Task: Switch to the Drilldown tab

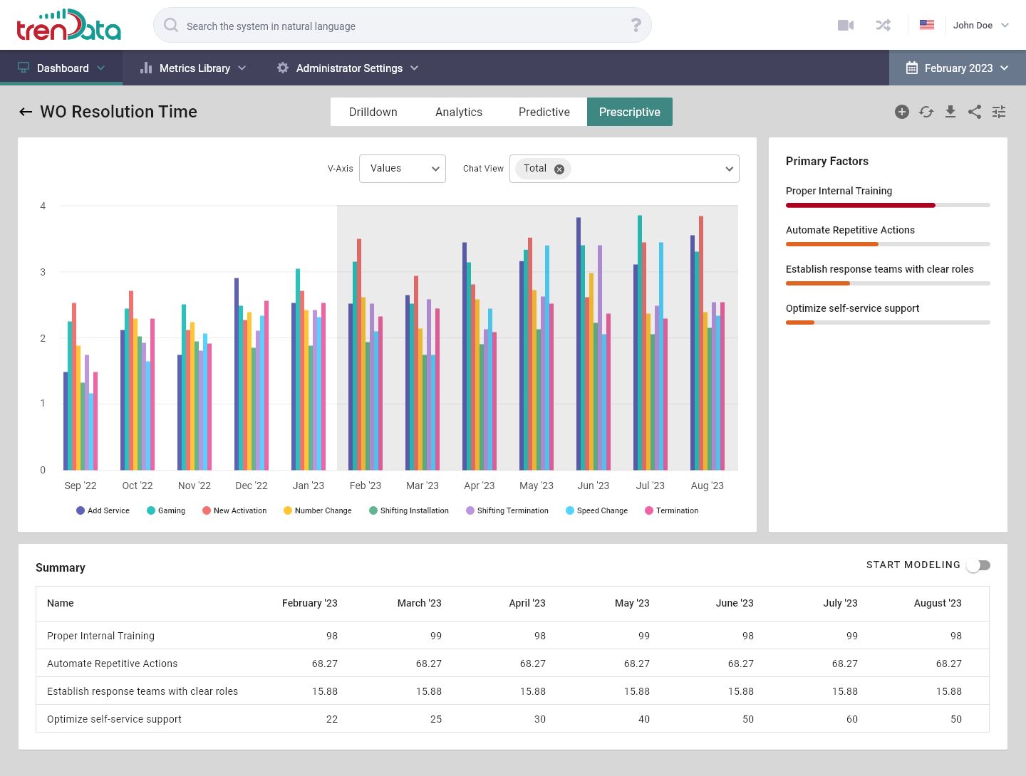Action: pyautogui.click(x=373, y=112)
